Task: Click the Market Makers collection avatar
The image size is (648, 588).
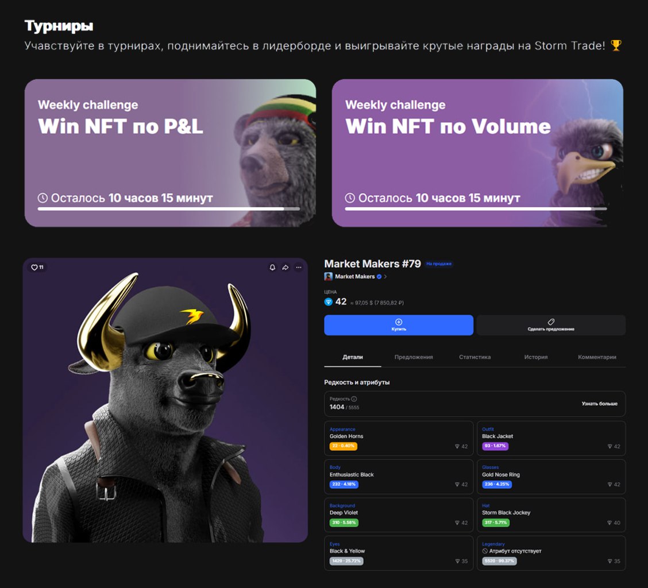Action: tap(329, 276)
